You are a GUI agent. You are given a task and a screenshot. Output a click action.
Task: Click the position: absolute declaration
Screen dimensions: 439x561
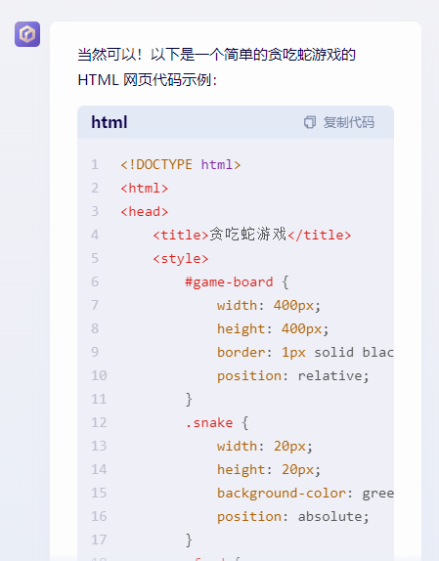pos(293,516)
